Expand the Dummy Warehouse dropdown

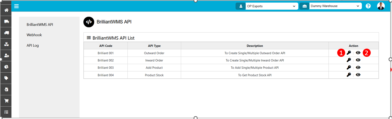pyautogui.click(x=335, y=6)
